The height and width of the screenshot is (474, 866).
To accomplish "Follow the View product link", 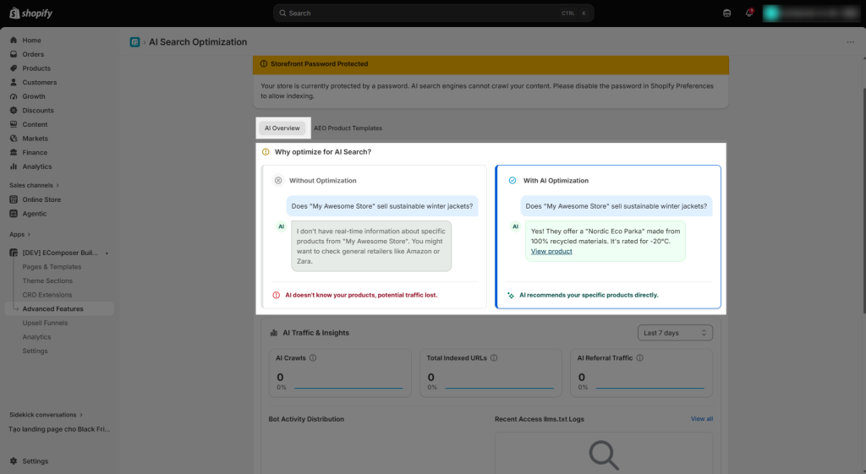I will click(x=551, y=251).
